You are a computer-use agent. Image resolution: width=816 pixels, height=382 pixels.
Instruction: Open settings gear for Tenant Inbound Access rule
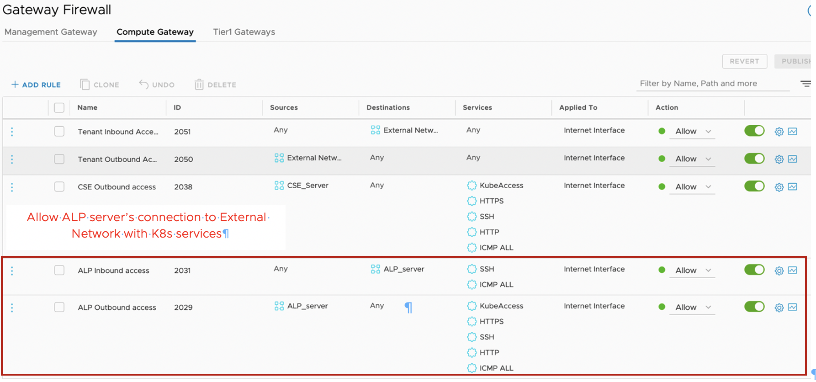click(779, 132)
